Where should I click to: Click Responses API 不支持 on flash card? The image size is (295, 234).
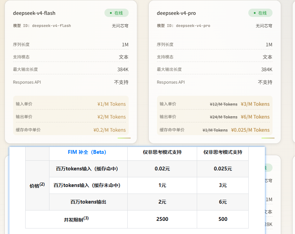121,82
